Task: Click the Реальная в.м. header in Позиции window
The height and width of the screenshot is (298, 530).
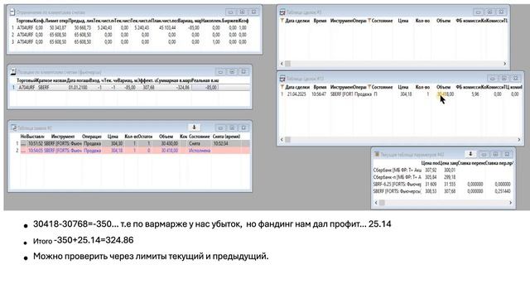Action: click(205, 80)
